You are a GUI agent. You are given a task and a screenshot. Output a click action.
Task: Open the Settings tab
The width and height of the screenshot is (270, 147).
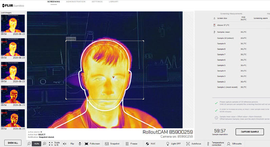pyautogui.click(x=97, y=2)
